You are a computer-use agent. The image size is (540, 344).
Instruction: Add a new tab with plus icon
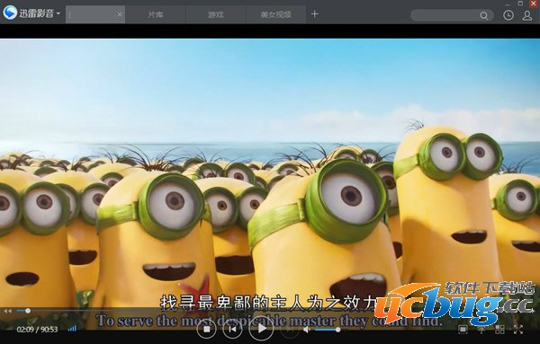coord(314,14)
